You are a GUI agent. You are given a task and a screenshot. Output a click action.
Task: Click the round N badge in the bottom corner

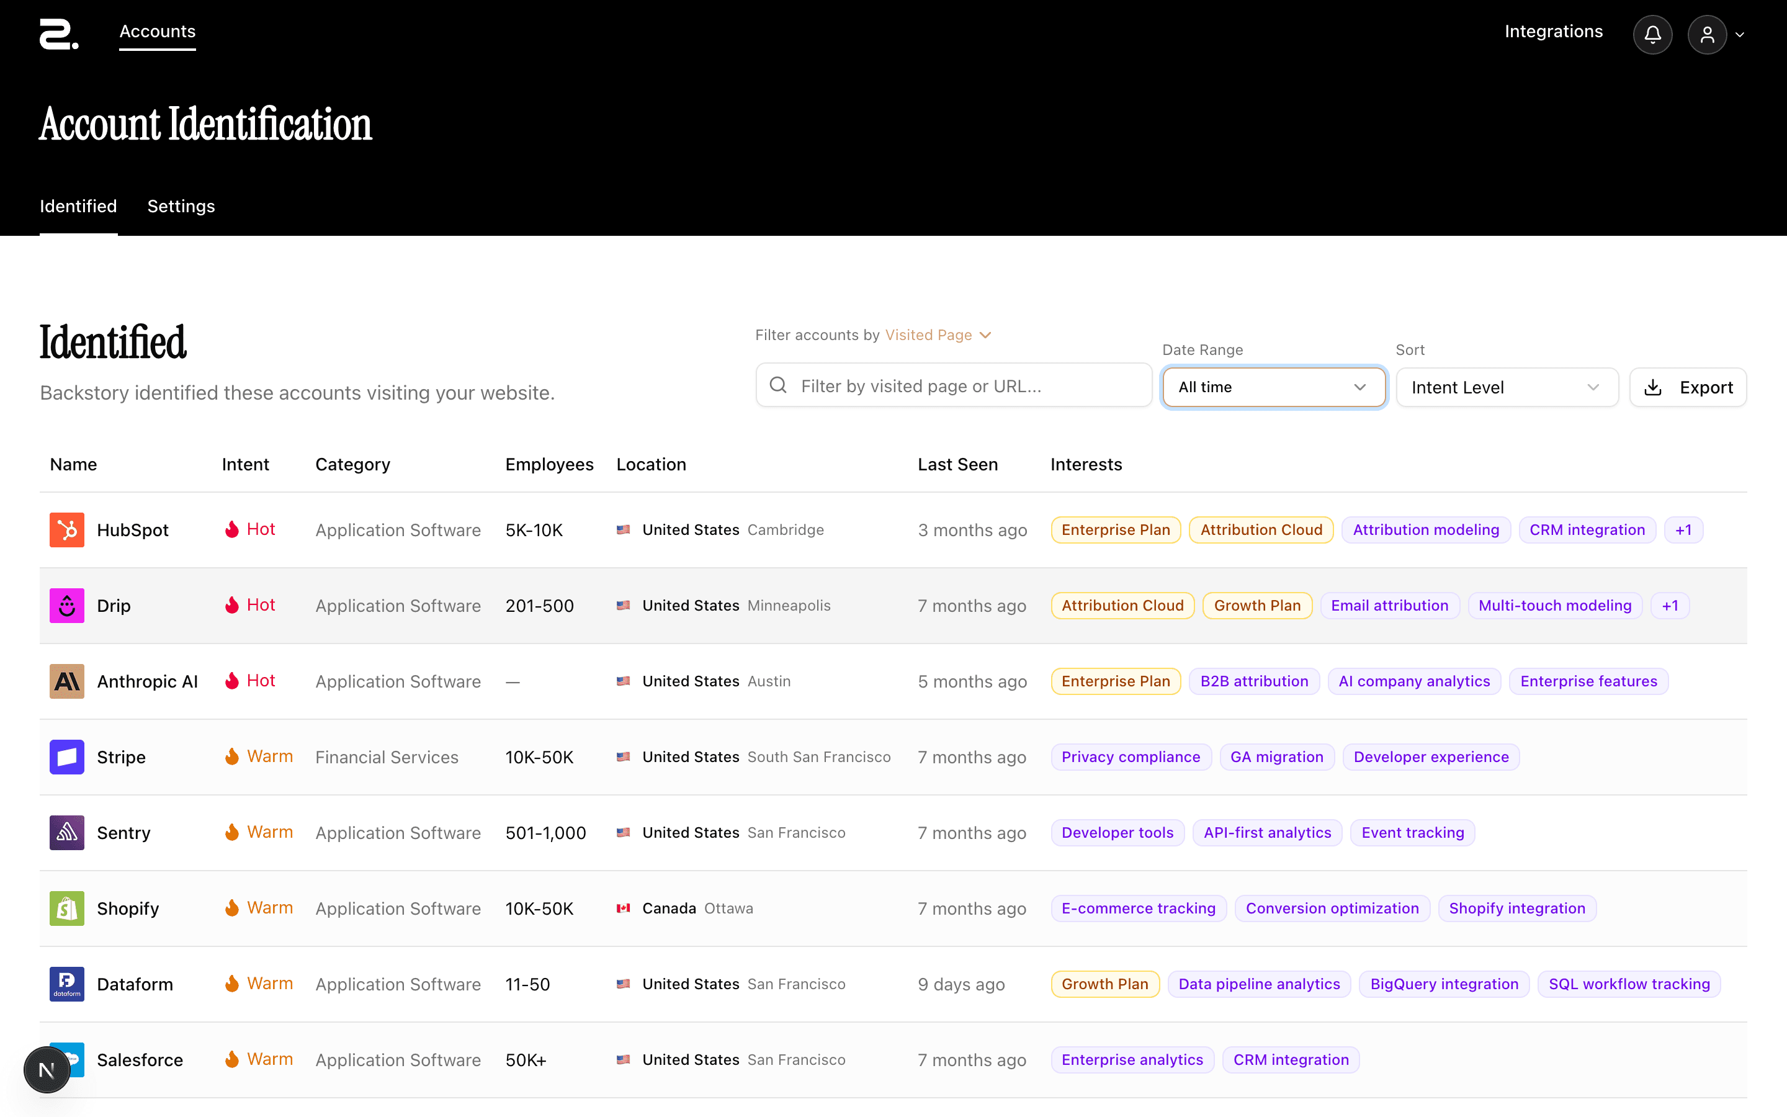[x=47, y=1070]
